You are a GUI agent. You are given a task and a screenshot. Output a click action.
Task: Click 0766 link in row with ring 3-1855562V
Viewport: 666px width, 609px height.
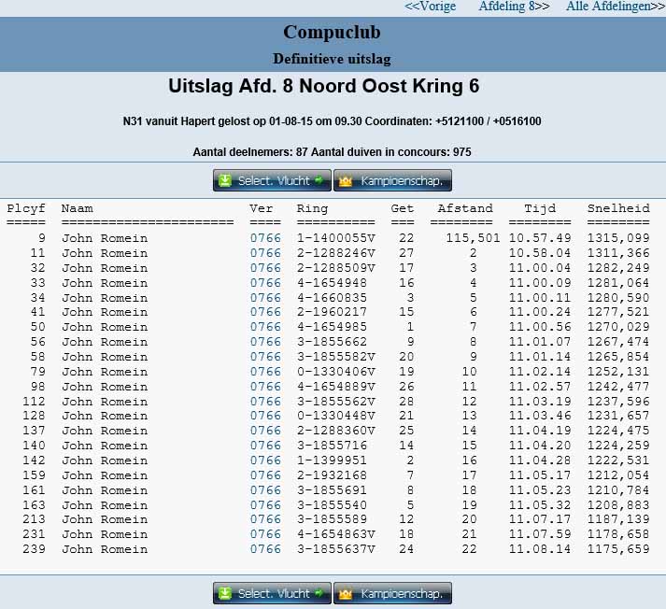(265, 402)
